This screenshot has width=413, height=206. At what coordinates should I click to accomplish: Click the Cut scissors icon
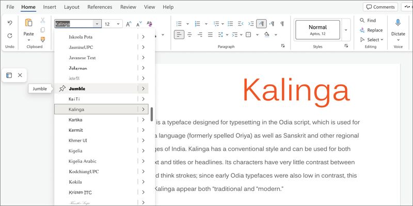tap(43, 20)
